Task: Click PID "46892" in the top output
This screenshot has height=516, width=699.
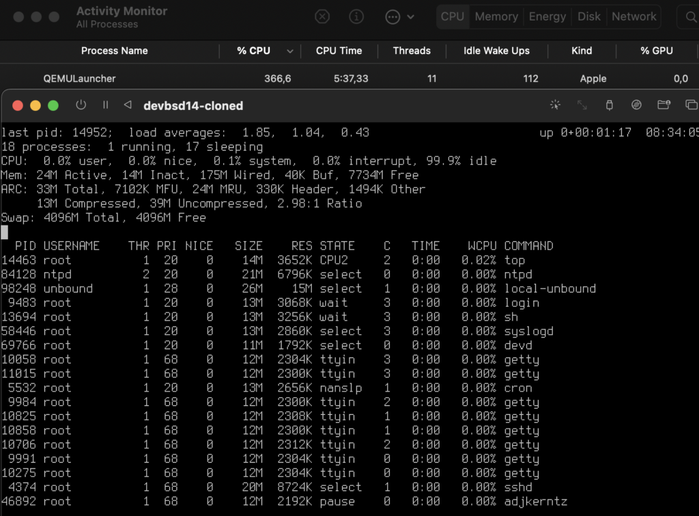Action: (x=18, y=502)
